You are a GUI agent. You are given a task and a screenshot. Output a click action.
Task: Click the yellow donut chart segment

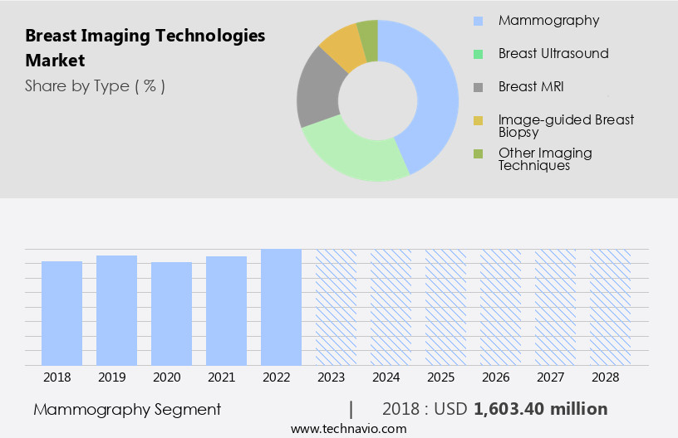pos(341,47)
